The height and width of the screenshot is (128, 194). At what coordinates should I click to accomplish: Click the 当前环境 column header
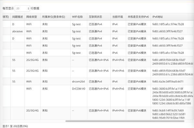(x=118, y=17)
